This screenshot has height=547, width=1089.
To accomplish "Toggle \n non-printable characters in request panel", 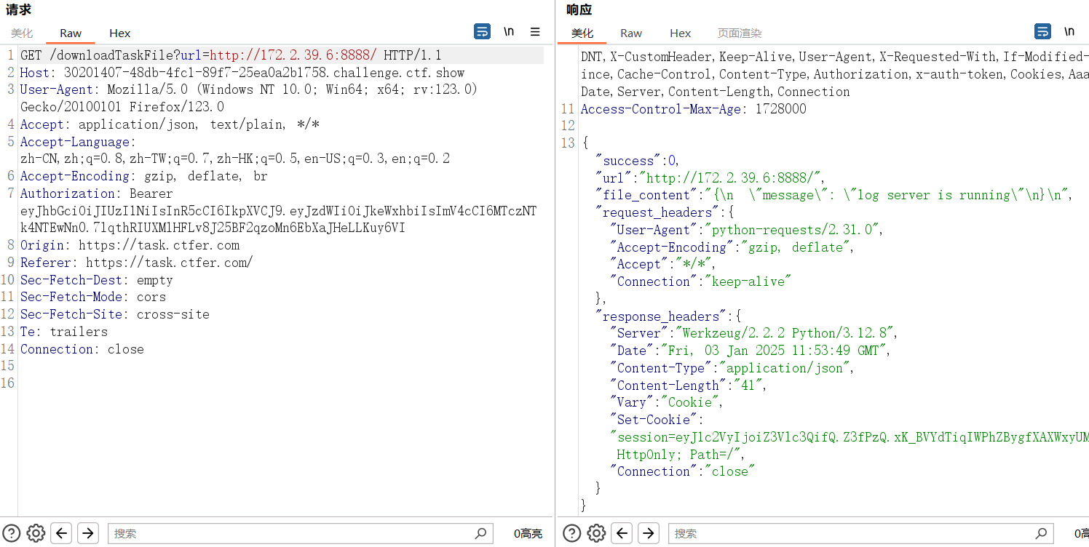I will [509, 31].
